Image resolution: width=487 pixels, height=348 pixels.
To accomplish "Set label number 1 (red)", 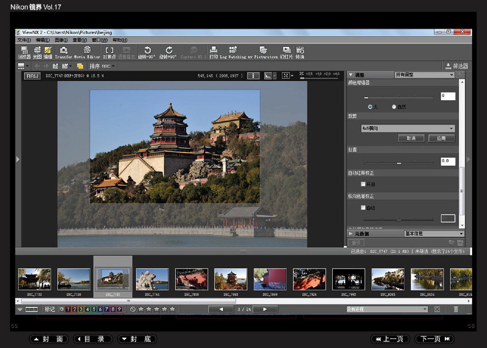I will [x=68, y=309].
